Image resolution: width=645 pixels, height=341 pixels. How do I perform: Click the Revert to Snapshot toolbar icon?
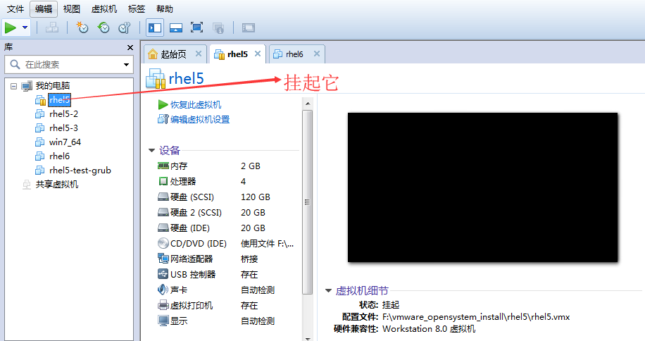click(x=104, y=27)
